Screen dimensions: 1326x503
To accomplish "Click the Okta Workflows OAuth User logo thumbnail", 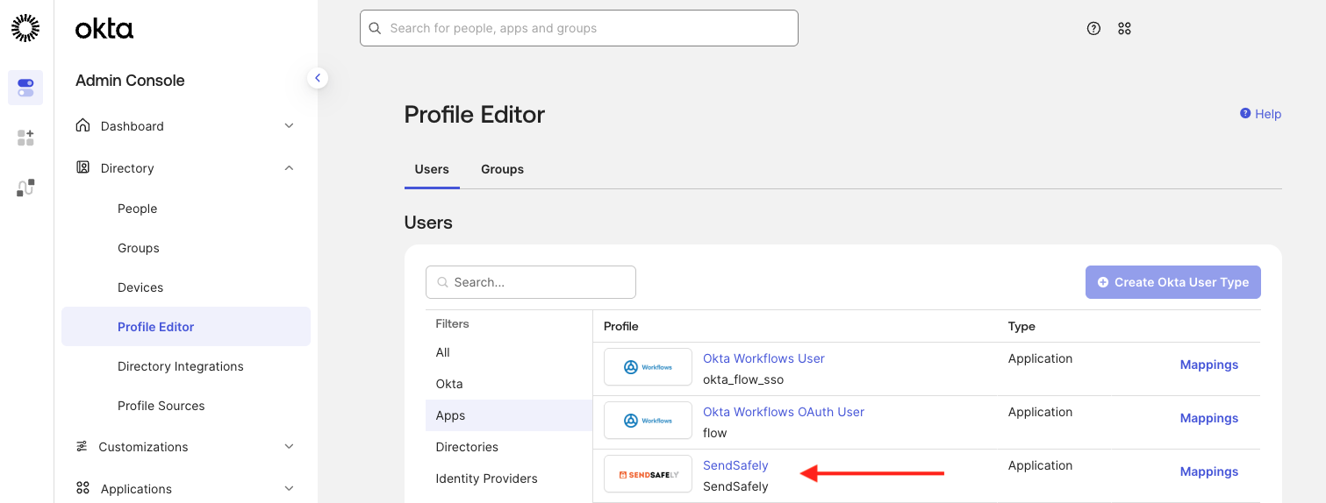I will tap(648, 421).
